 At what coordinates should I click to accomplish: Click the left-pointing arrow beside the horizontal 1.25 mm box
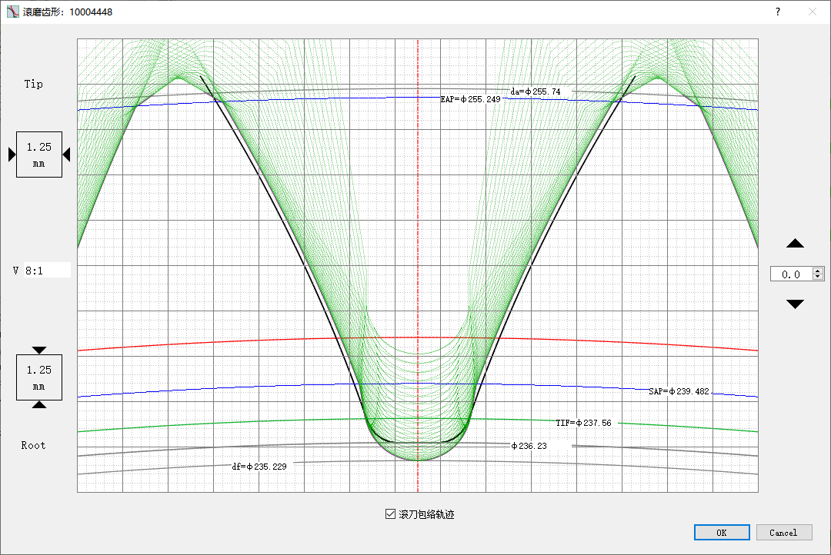66,155
